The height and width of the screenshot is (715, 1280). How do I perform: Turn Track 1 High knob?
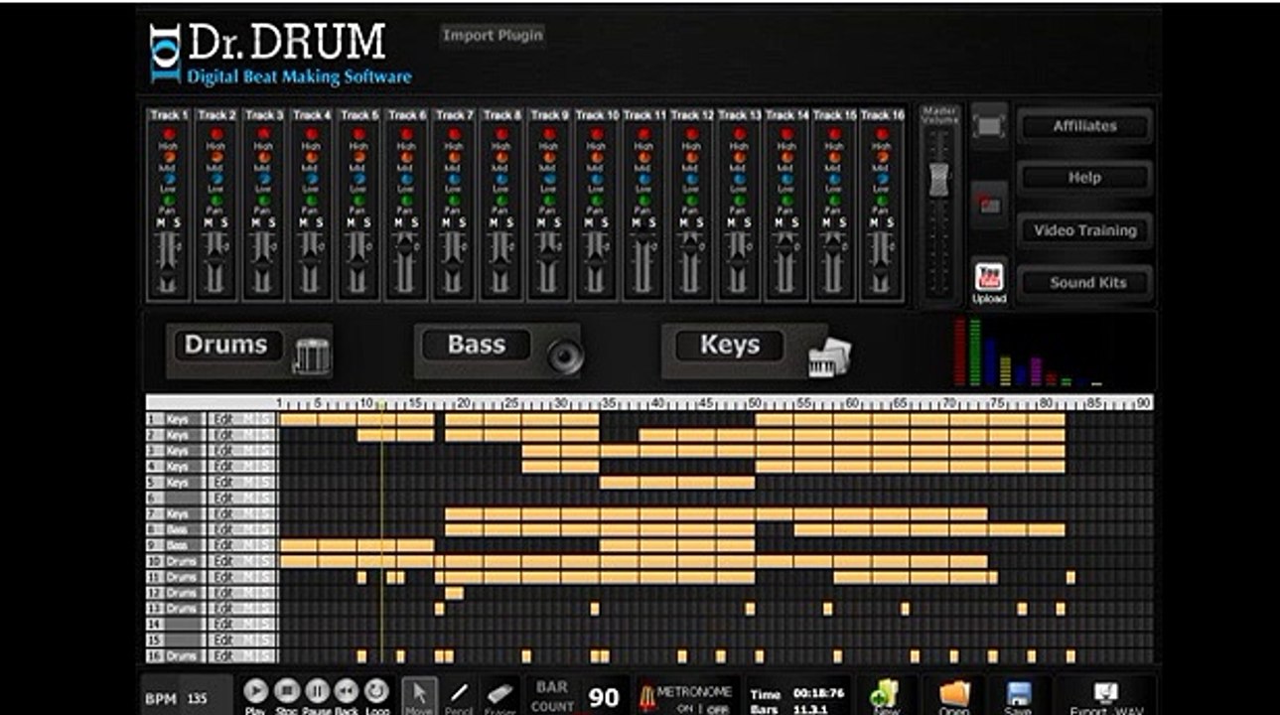click(x=169, y=134)
